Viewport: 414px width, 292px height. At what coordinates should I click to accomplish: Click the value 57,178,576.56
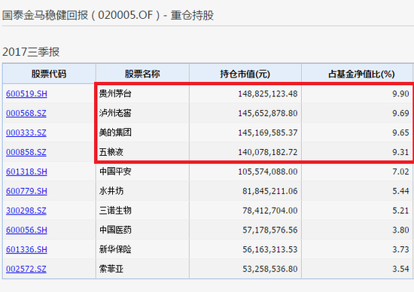[269, 230]
